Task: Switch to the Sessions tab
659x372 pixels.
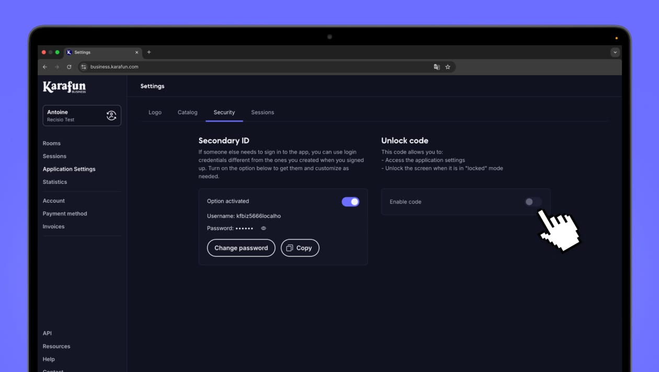Action: pyautogui.click(x=263, y=112)
